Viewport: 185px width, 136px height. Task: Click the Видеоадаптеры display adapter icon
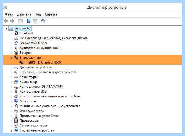pos(16,58)
